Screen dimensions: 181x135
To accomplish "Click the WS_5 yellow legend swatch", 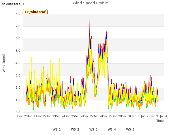I will click(122, 130).
